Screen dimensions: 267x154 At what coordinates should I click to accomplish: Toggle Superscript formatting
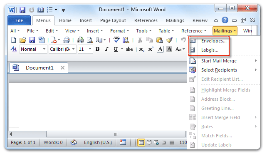[x=151, y=49]
